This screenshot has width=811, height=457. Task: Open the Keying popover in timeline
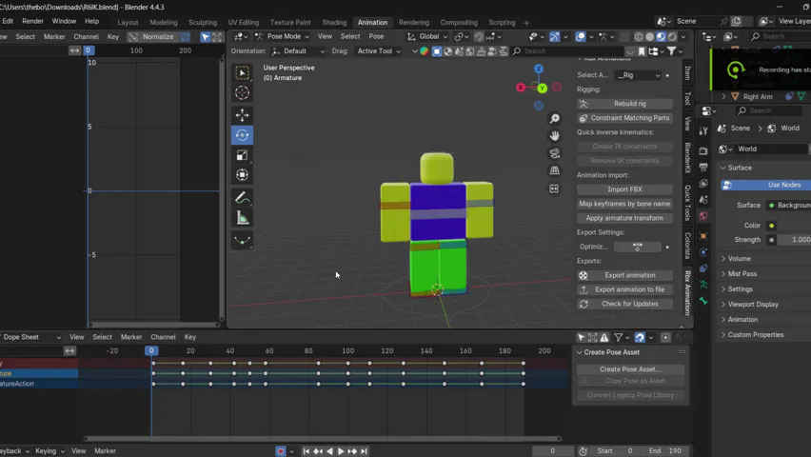coord(49,450)
